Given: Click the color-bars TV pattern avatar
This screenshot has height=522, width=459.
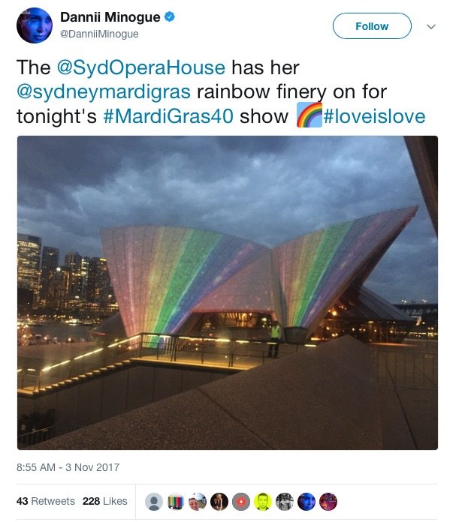Looking at the screenshot, I should click(x=176, y=502).
